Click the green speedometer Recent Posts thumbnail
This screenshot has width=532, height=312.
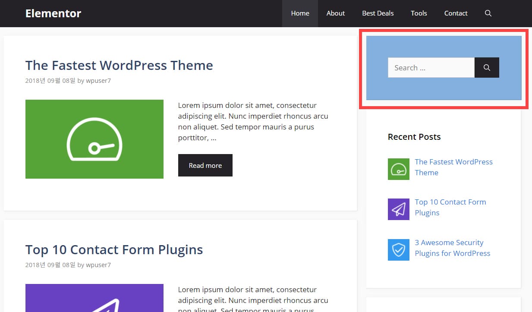tap(399, 169)
